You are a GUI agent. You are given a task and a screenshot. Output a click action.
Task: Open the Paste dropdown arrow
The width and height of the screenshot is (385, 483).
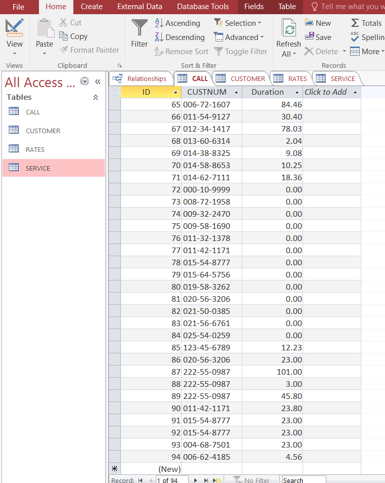[x=45, y=54]
